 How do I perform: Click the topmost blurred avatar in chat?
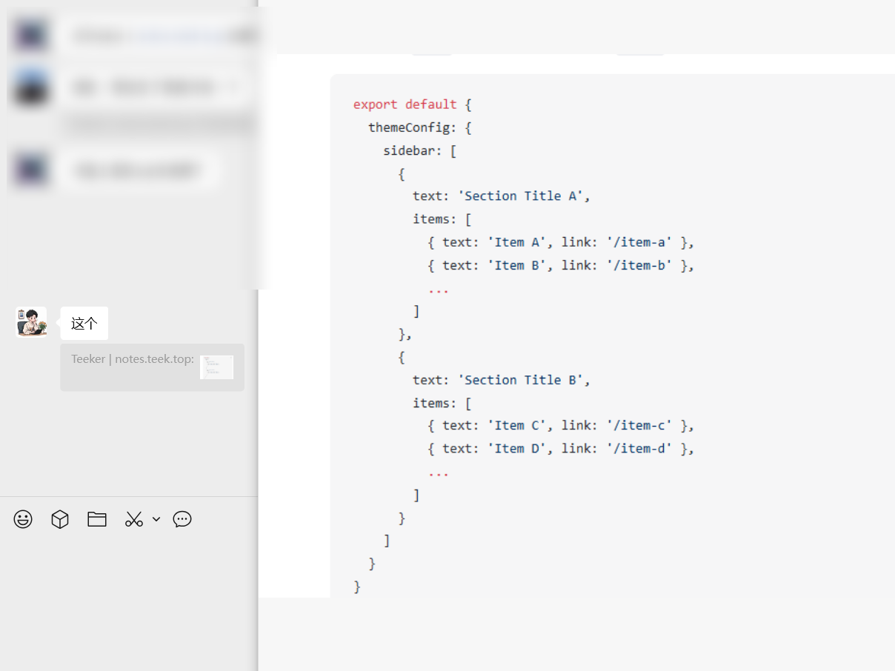[31, 35]
